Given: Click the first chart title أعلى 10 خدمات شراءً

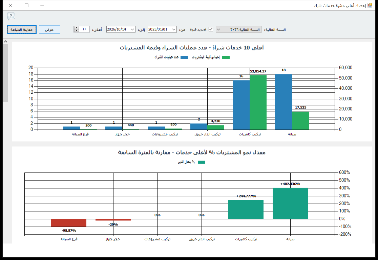Looking at the screenshot, I should coord(192,48).
